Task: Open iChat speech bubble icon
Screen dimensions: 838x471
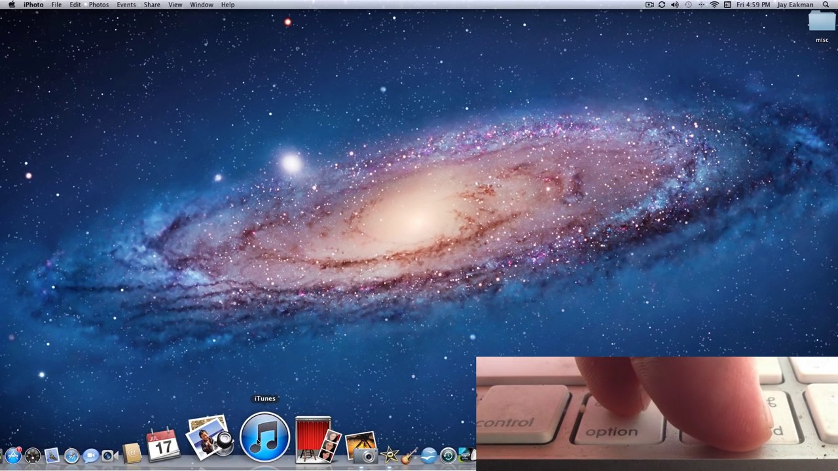Action: pyautogui.click(x=90, y=455)
